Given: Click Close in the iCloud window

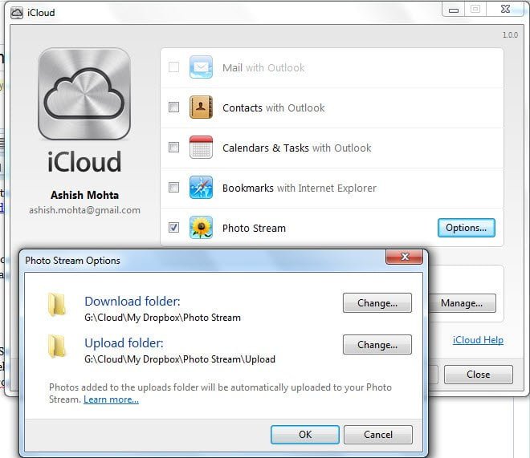Looking at the screenshot, I should coord(479,375).
